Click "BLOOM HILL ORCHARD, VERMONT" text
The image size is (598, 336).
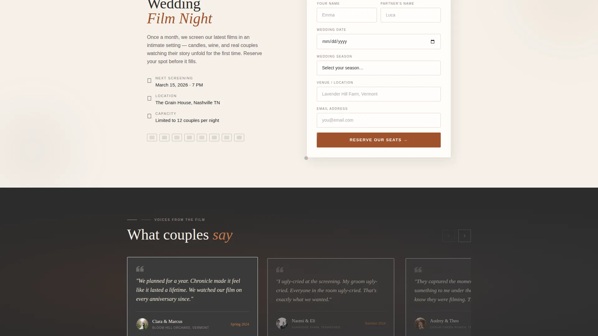(181, 328)
